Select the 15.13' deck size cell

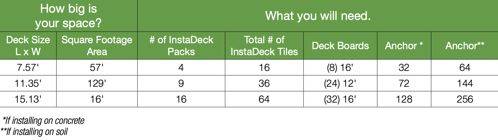click(x=28, y=99)
